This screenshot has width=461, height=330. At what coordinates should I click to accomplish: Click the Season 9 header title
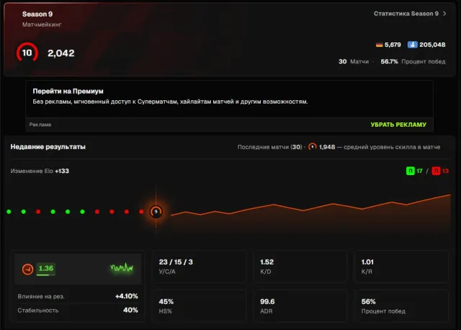click(37, 14)
